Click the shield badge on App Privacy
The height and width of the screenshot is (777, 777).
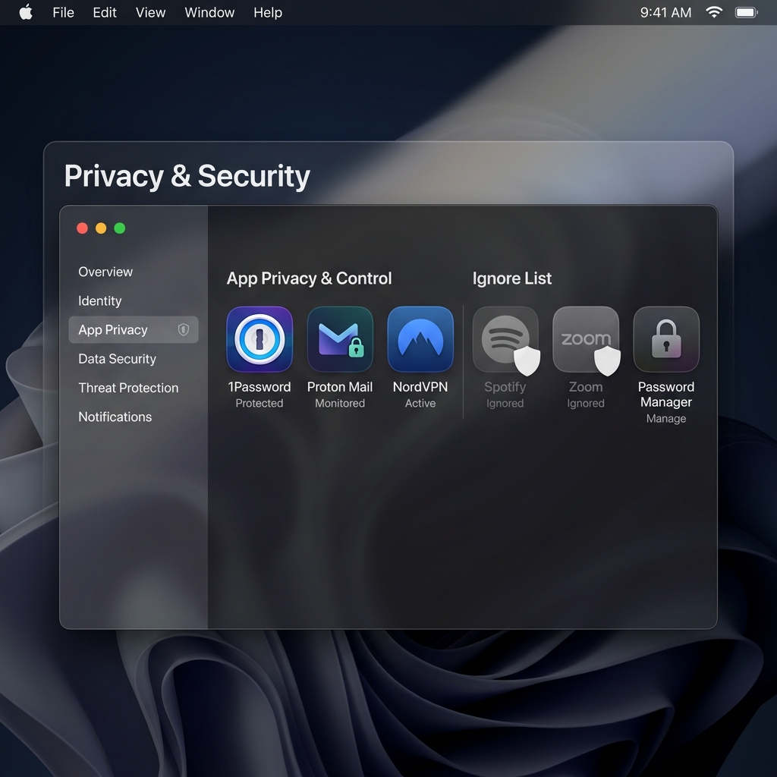coord(183,329)
